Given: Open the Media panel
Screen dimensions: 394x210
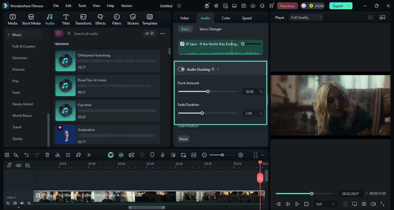Looking at the screenshot, I should (x=12, y=19).
